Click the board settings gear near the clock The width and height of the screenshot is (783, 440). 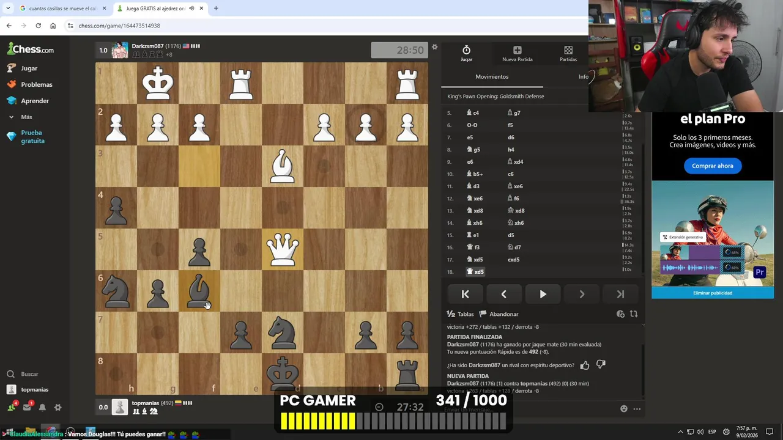[x=434, y=47]
